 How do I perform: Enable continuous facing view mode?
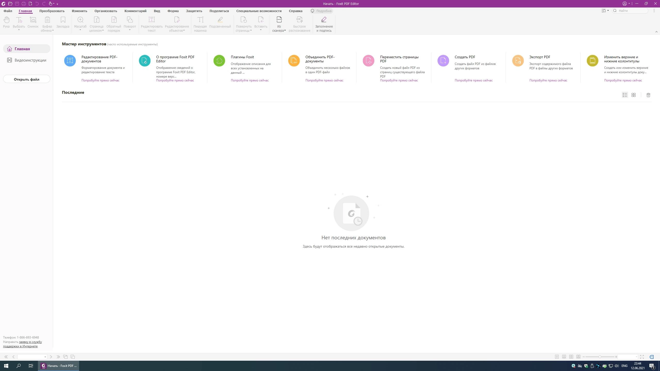pyautogui.click(x=579, y=357)
